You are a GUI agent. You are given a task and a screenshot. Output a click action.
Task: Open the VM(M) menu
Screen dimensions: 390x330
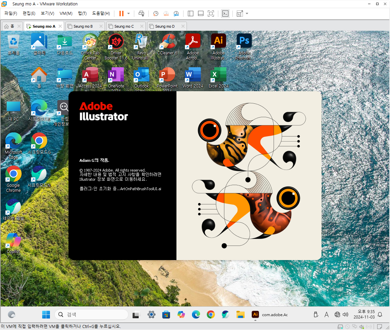coord(66,14)
